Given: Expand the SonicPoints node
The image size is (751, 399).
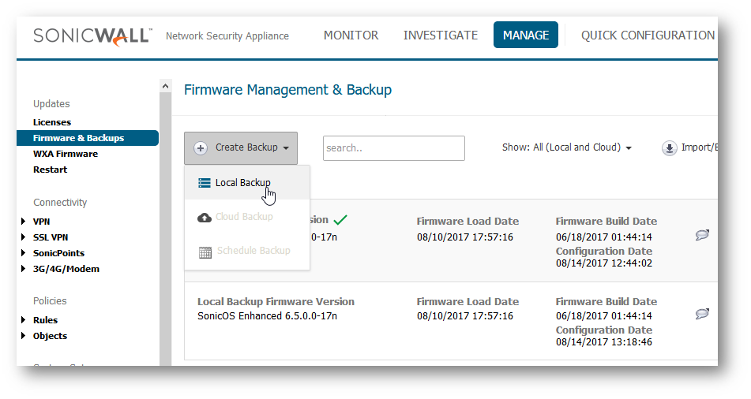Looking at the screenshot, I should tap(24, 253).
